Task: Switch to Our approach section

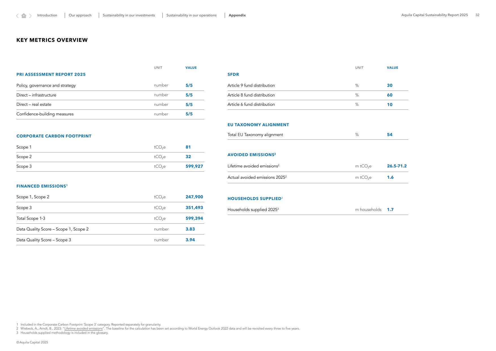Action: 80,15
